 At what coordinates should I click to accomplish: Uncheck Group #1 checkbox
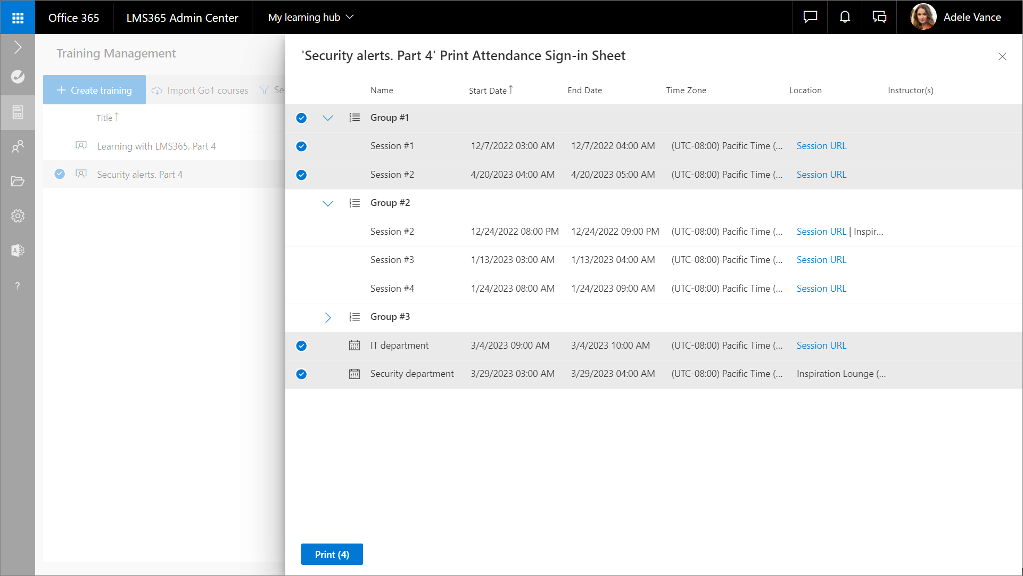[x=301, y=118]
